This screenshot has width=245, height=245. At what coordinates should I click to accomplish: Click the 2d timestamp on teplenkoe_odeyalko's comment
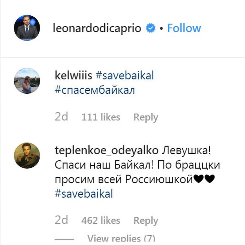(62, 220)
